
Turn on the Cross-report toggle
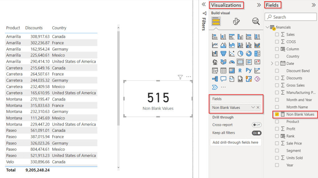point(257,125)
